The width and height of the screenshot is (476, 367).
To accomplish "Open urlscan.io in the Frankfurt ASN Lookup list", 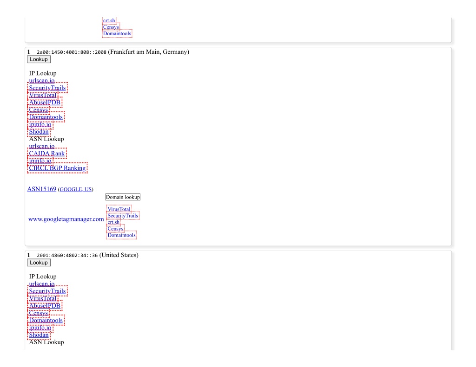I will 42,146.
